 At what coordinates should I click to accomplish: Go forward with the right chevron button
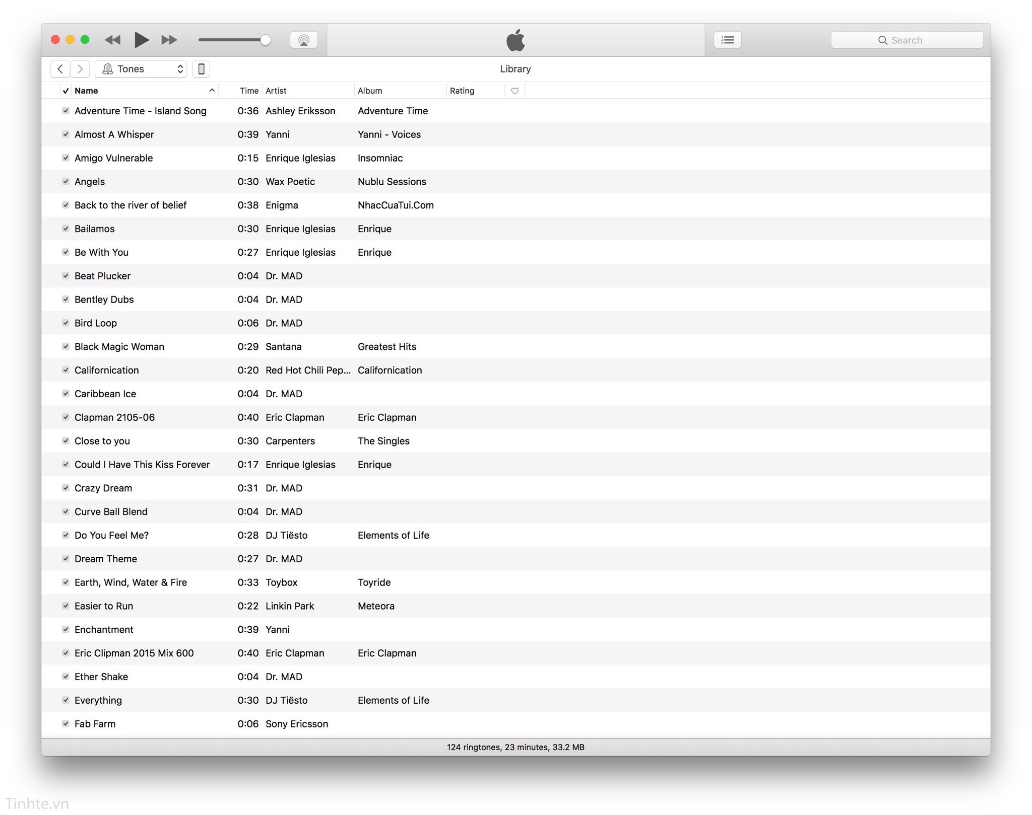click(x=80, y=69)
